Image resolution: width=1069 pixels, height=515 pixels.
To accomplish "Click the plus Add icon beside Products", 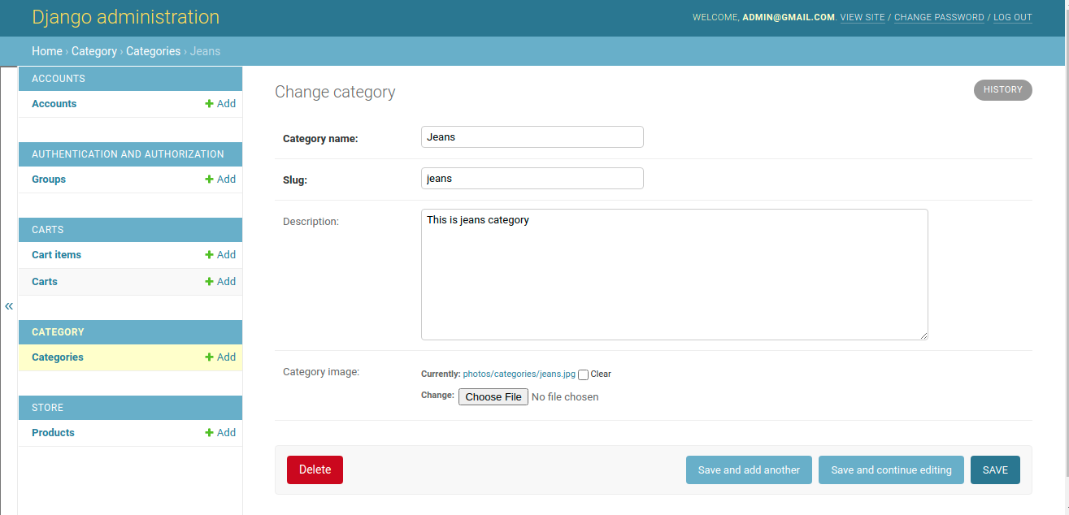I will 210,433.
